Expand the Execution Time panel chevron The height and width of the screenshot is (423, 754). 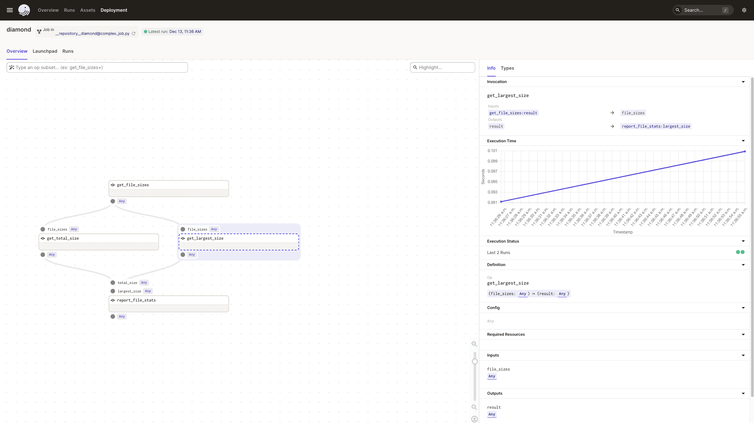point(743,140)
